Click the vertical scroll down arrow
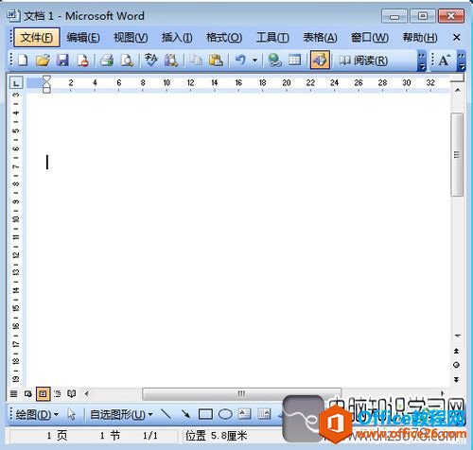The image size is (473, 450). pyautogui.click(x=458, y=336)
